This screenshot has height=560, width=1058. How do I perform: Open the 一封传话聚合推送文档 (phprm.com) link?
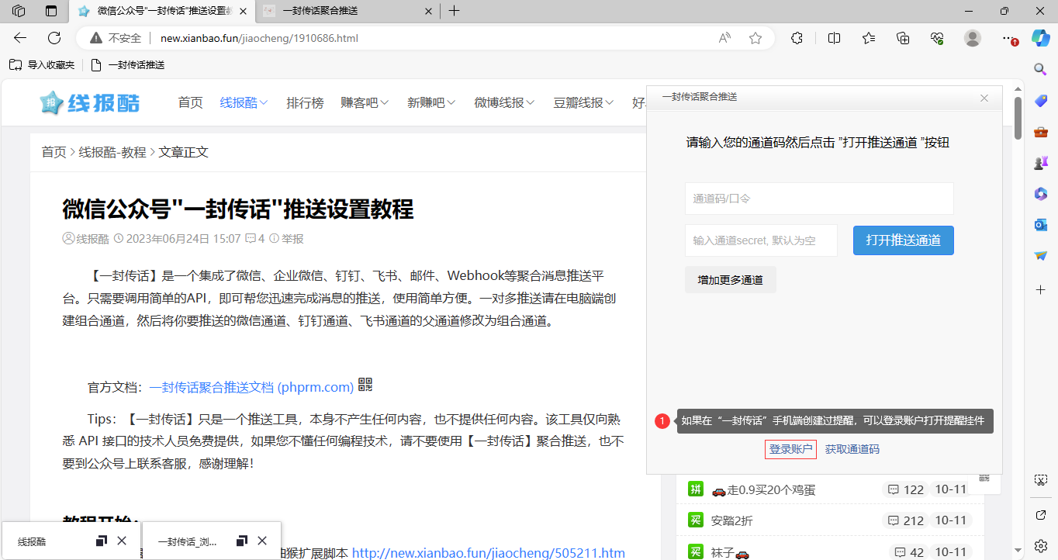coord(251,387)
